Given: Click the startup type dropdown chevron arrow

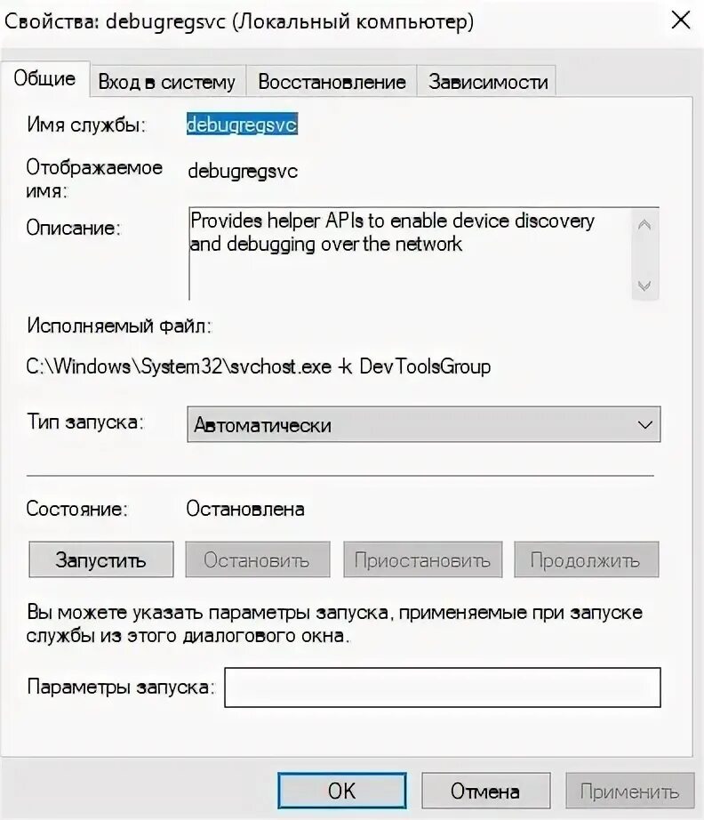Looking at the screenshot, I should (645, 424).
